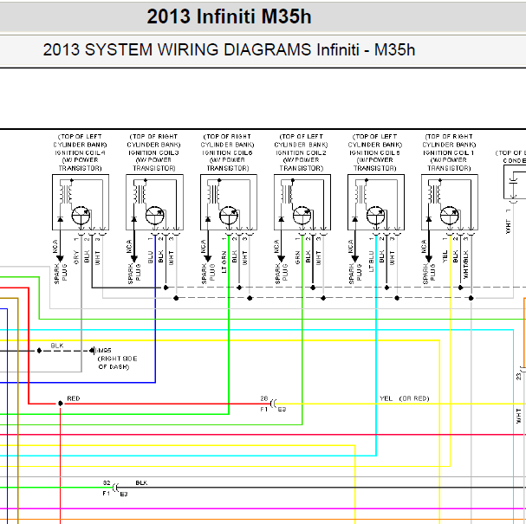Click the LT GRN wire label
526x524 pixels.
coord(224,262)
